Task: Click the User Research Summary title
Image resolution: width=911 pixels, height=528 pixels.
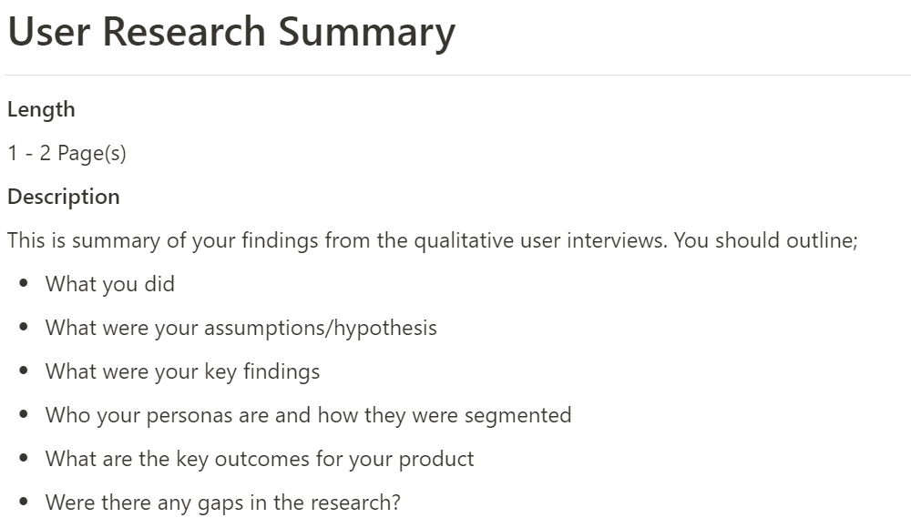Action: point(231,32)
